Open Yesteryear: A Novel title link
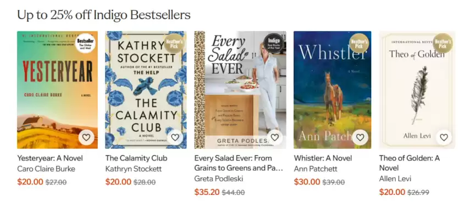 click(50, 158)
